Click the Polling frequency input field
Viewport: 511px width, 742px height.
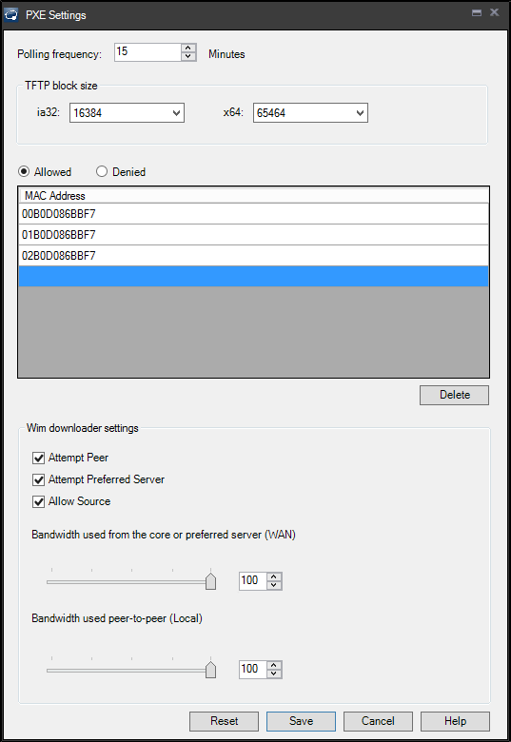pyautogui.click(x=147, y=52)
